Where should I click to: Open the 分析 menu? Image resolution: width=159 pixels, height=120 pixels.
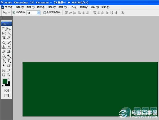[x=73, y=7]
